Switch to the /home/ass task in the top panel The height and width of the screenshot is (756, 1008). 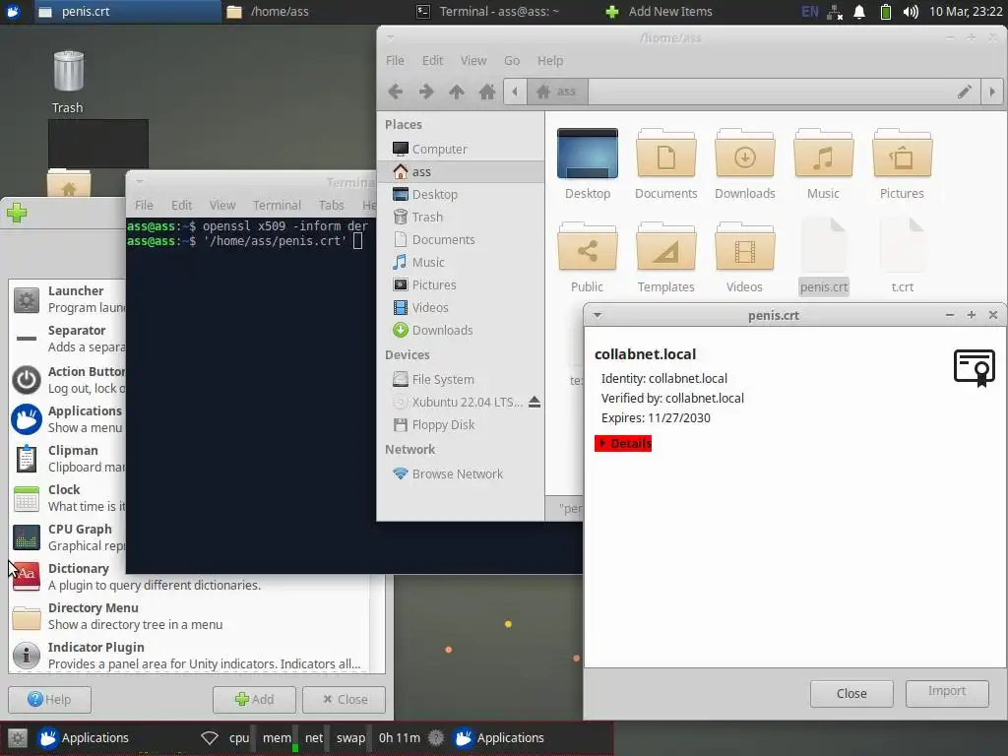pyautogui.click(x=315, y=12)
